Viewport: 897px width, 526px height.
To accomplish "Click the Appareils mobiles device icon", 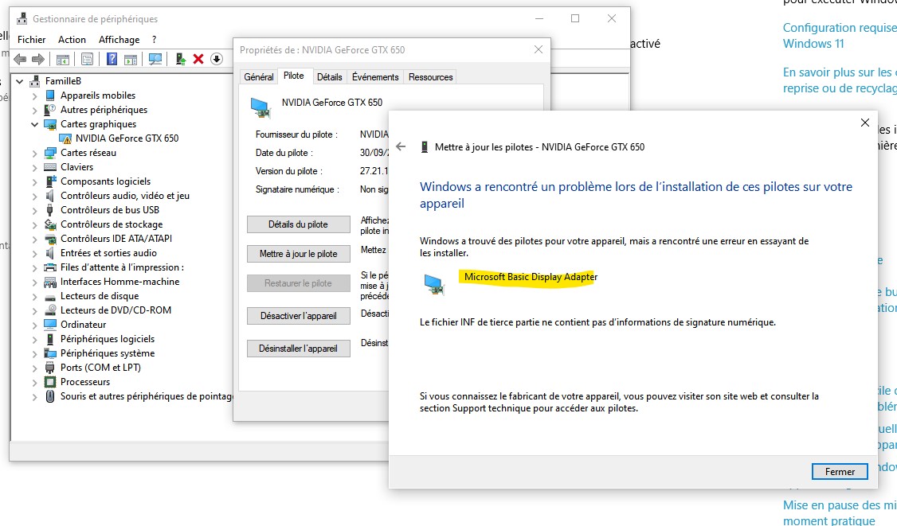I will point(50,95).
